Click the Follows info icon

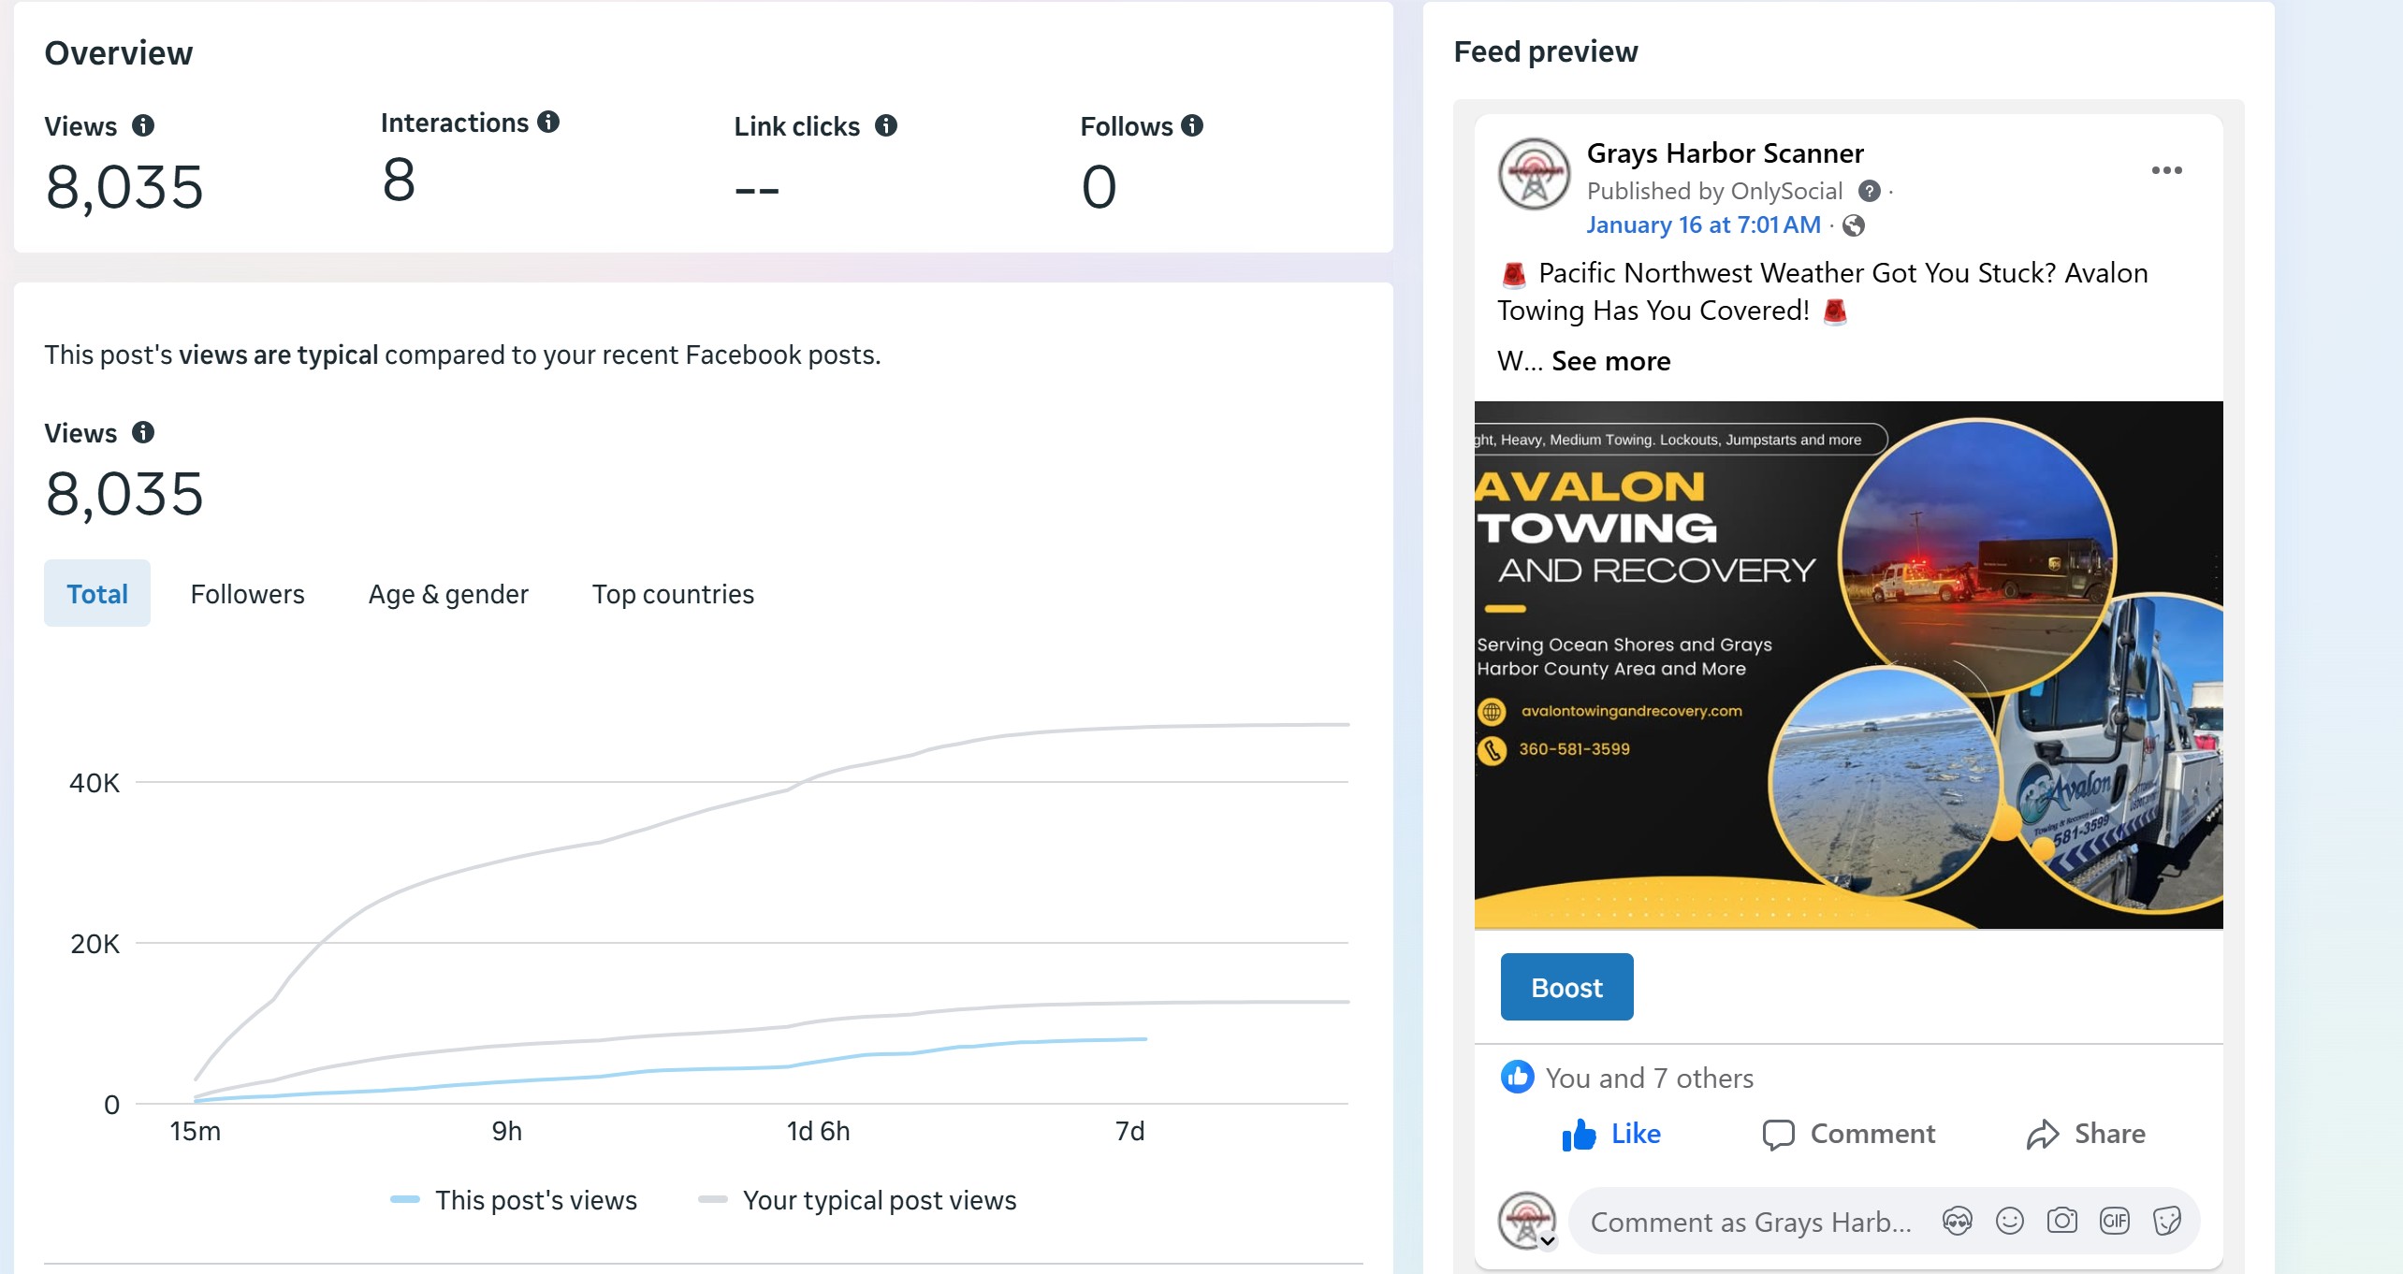[1191, 125]
